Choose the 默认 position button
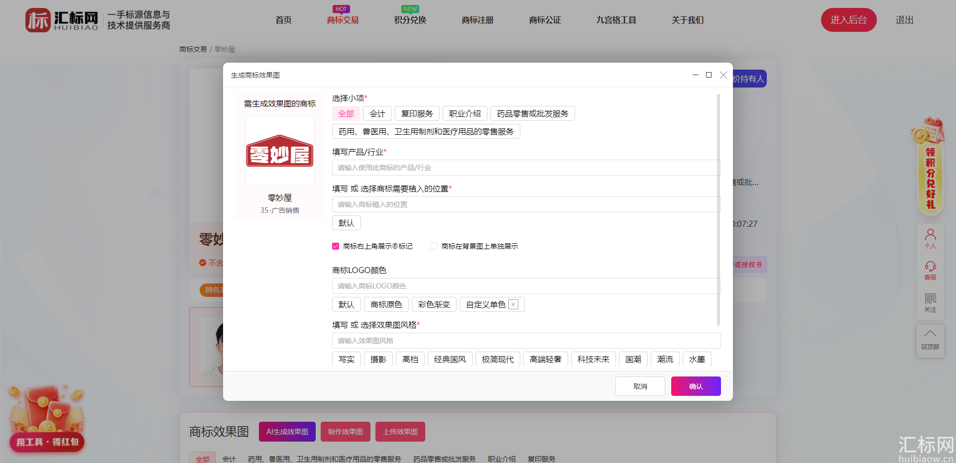956x463 pixels. (x=347, y=223)
